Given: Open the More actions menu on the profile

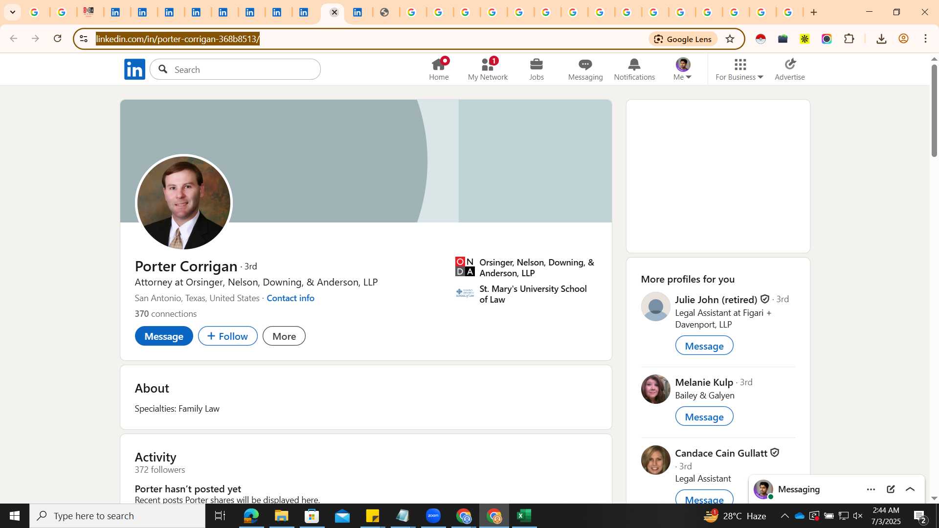Looking at the screenshot, I should coord(284,336).
